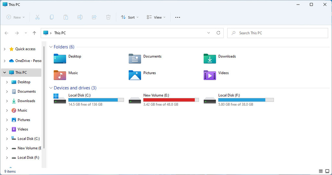Image resolution: width=332 pixels, height=175 pixels.
Task: Switch to large icons view in status bar
Action: click(x=327, y=171)
